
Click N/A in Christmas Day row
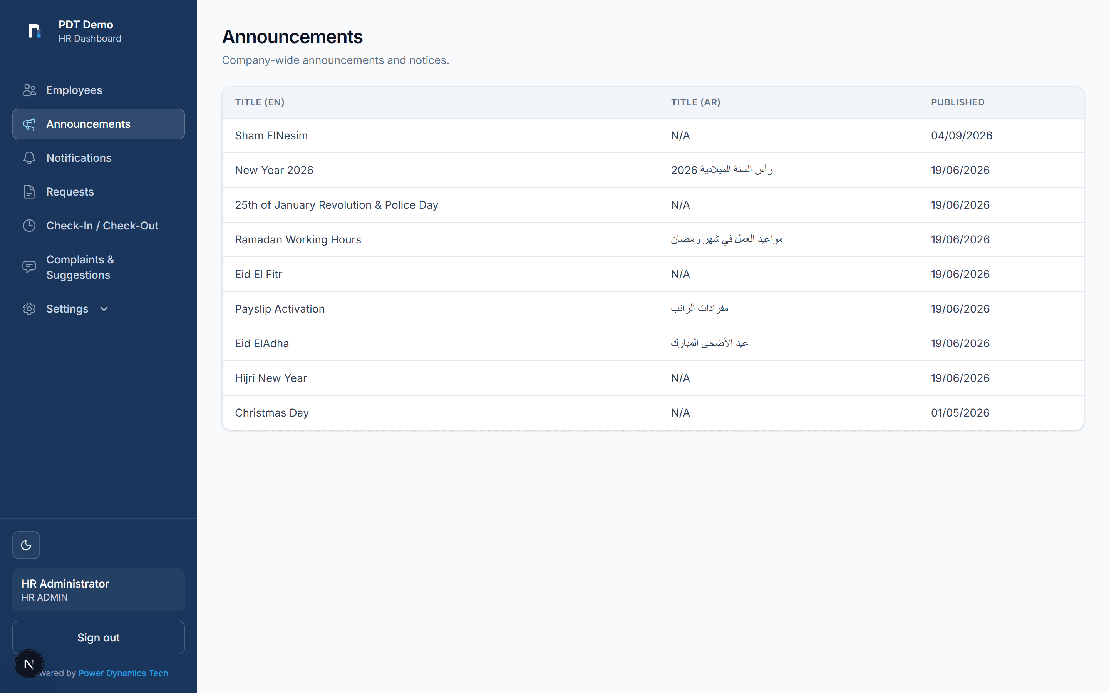[x=680, y=413]
